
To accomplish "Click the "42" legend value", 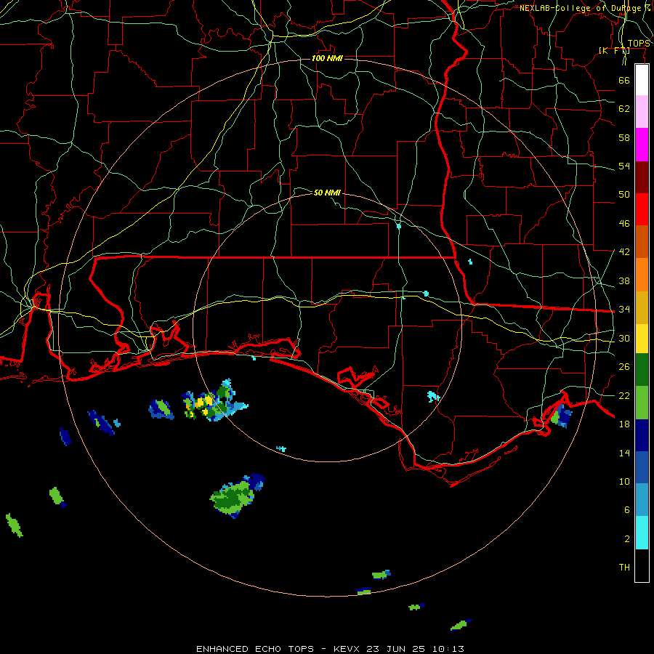I will pyautogui.click(x=624, y=252).
